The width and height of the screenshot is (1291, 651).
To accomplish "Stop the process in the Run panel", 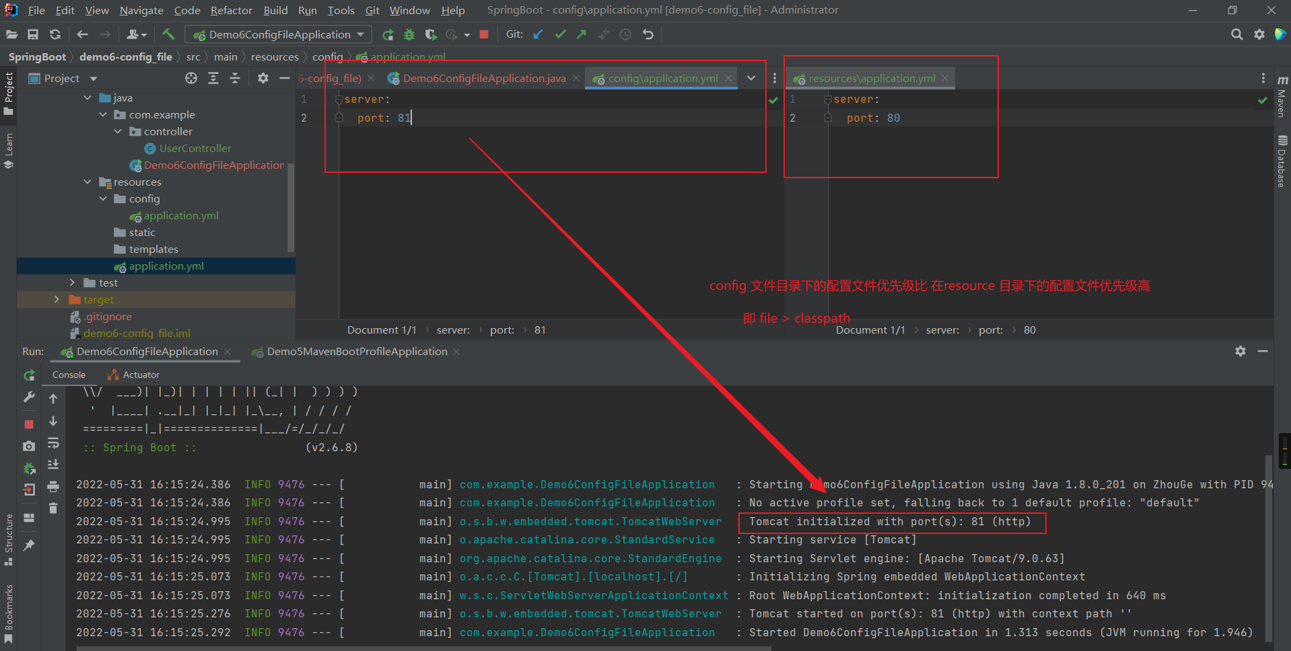I will 29,424.
